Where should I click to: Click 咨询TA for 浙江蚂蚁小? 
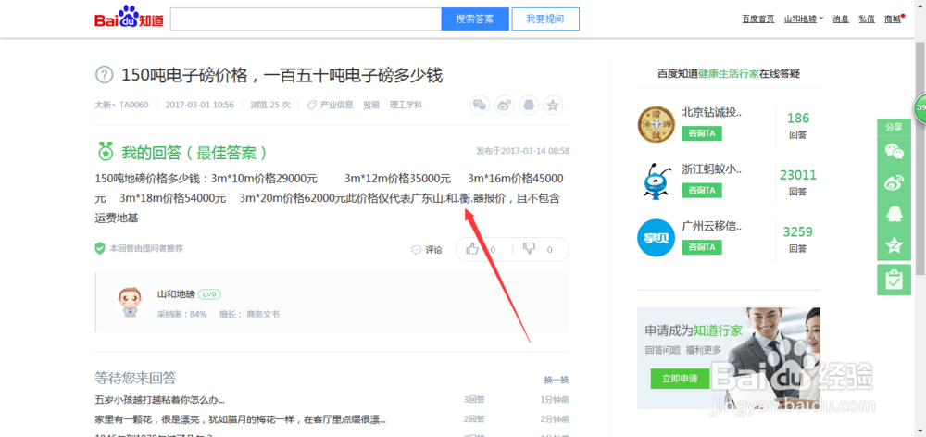click(x=702, y=190)
